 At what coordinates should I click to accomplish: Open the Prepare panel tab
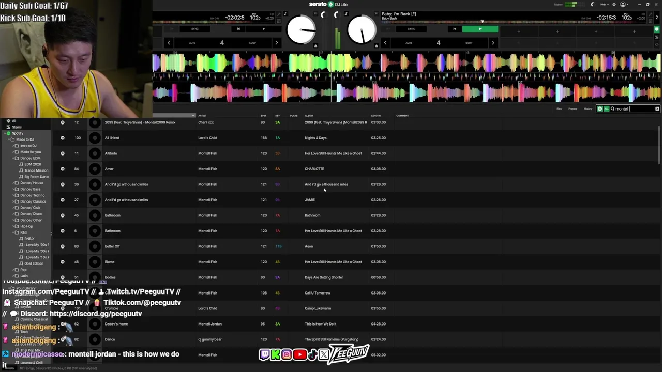tap(573, 109)
